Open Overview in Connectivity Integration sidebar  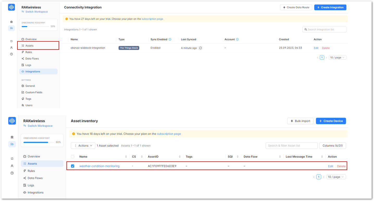pyautogui.click(x=38, y=39)
